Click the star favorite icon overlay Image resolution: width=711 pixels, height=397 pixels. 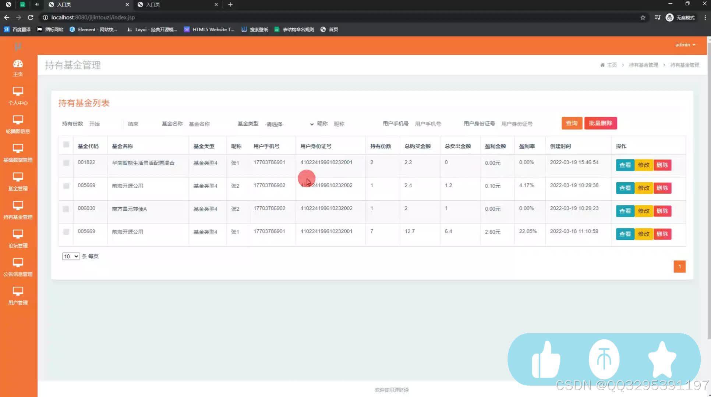pyautogui.click(x=662, y=359)
